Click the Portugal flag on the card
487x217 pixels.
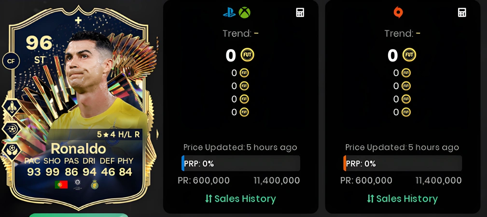[x=61, y=185]
